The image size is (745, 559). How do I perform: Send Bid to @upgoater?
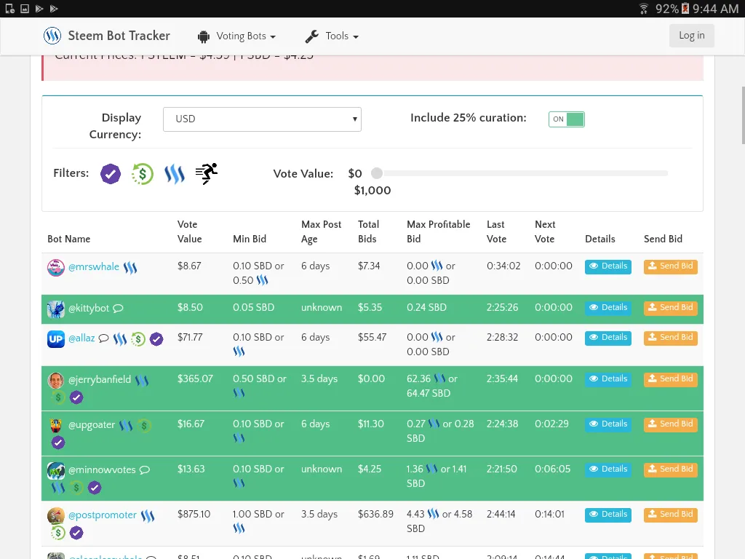point(670,424)
